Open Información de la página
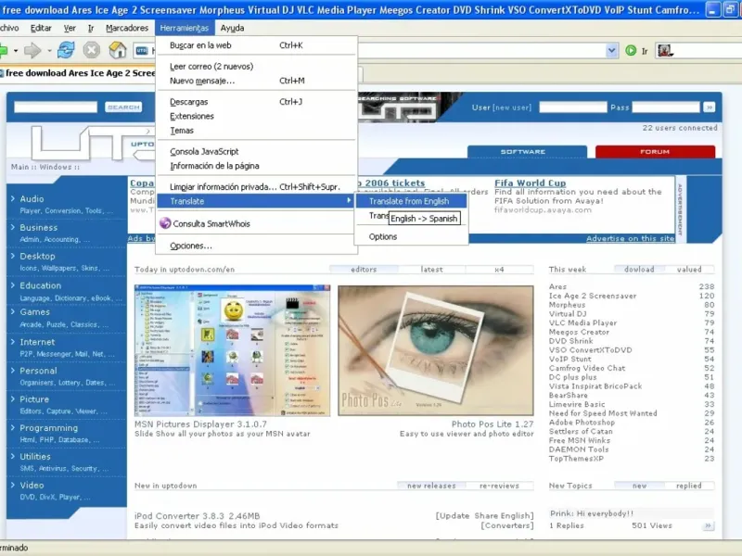The height and width of the screenshot is (556, 742). (x=256, y=166)
